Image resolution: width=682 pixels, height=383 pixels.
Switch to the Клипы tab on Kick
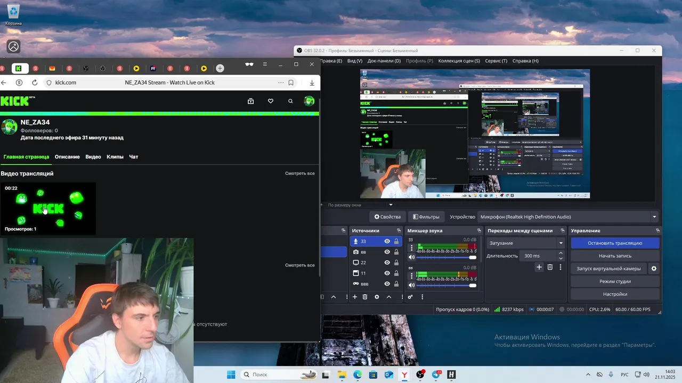[115, 157]
